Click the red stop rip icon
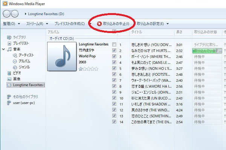This screenshot has height=150, width=226. coord(99,24)
